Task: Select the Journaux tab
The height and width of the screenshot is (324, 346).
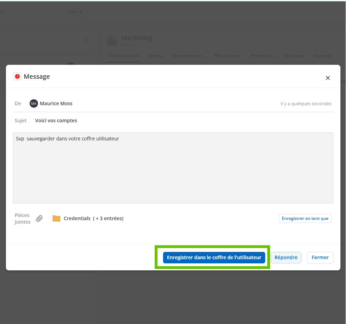Action: (x=322, y=56)
